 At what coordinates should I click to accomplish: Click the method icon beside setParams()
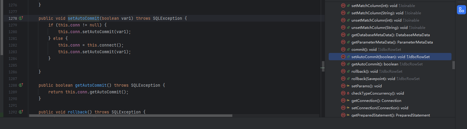pyautogui.click(x=343, y=86)
